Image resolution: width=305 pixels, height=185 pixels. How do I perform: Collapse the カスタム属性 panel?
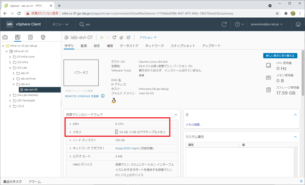pyautogui.click(x=295, y=137)
